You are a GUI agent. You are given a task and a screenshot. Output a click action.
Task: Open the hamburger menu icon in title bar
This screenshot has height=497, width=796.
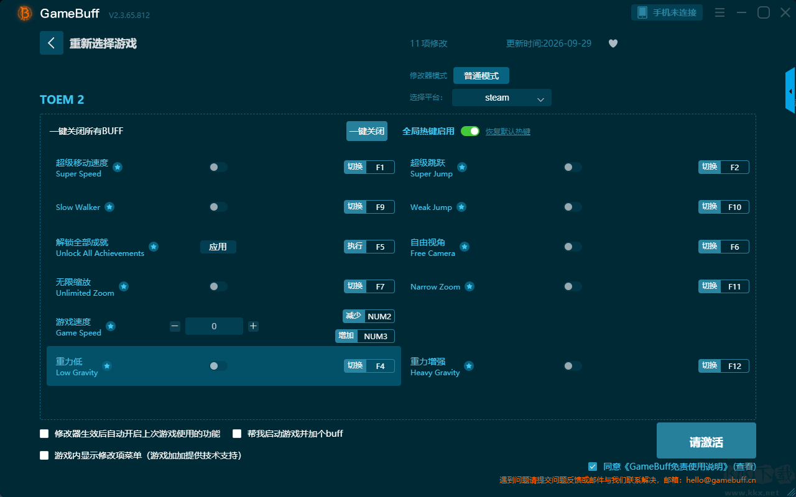720,12
